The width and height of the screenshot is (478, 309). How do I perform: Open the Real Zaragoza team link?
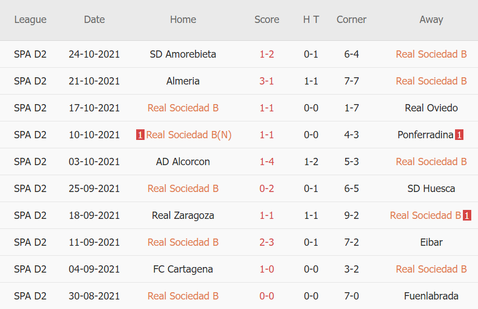pyautogui.click(x=183, y=216)
